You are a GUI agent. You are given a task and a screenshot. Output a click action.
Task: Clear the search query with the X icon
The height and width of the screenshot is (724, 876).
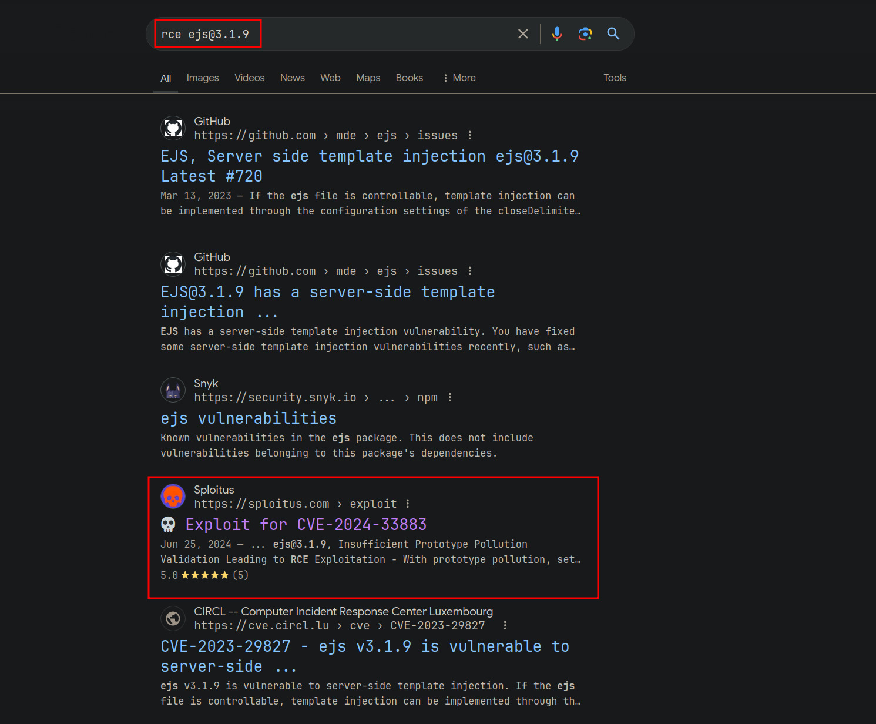pyautogui.click(x=523, y=33)
